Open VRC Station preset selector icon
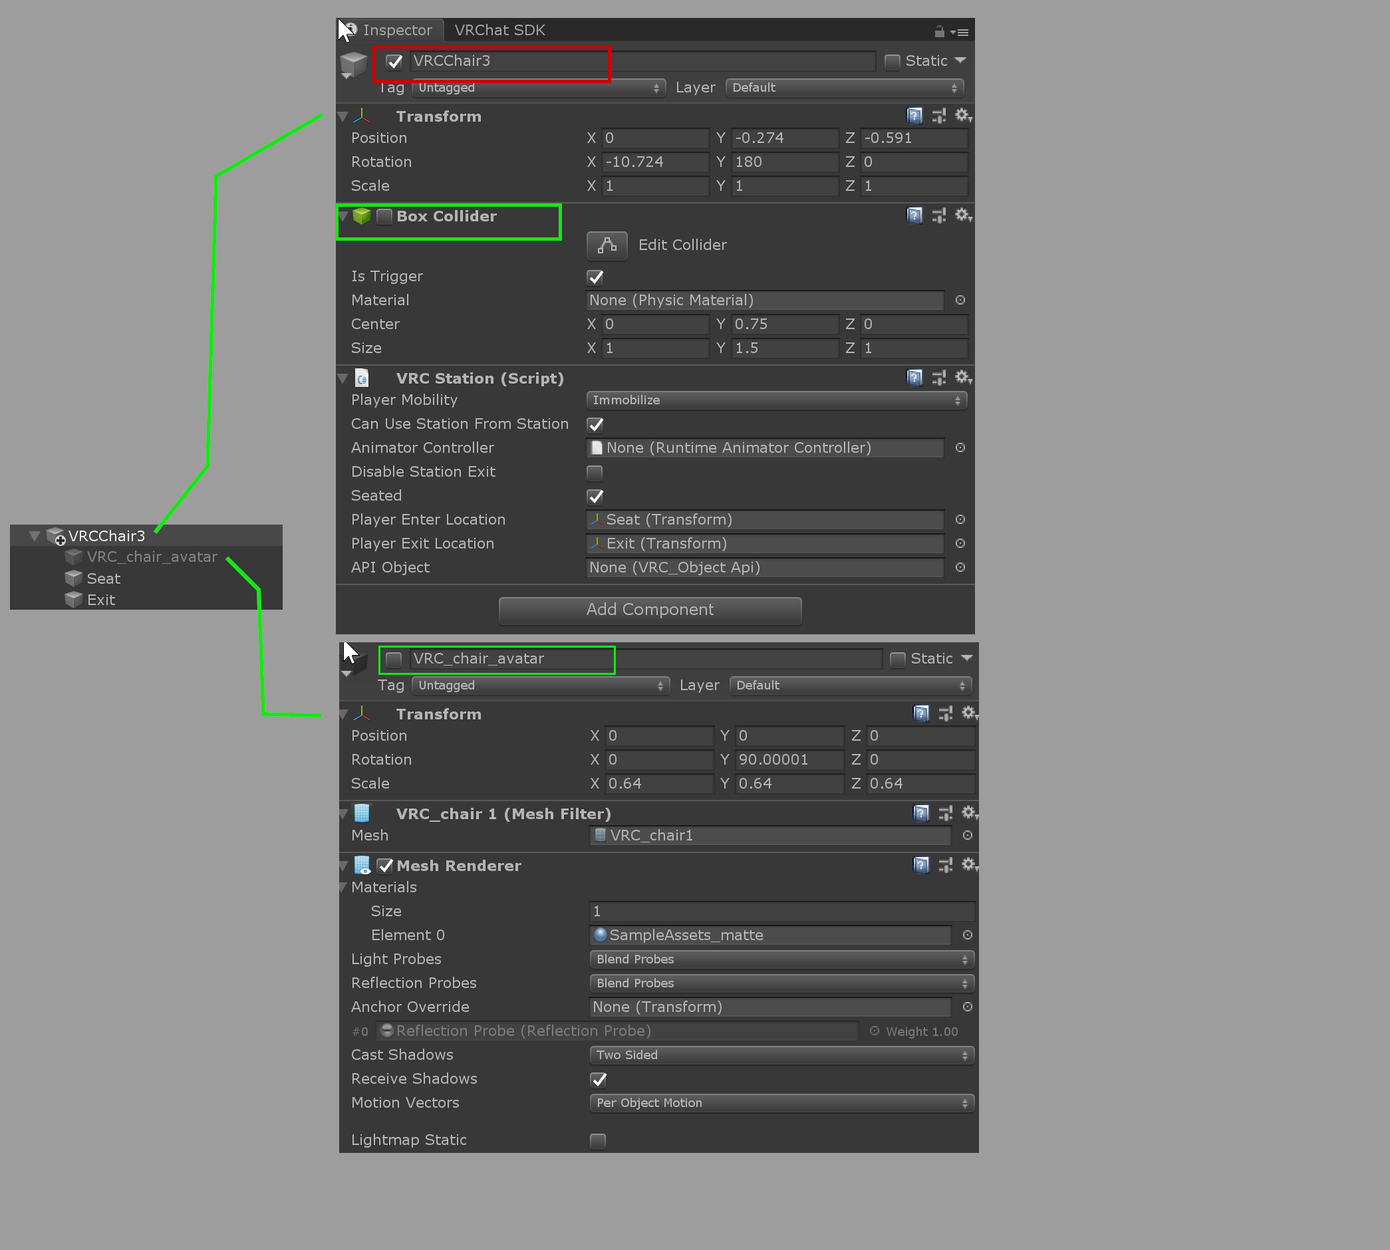This screenshot has height=1250, width=1390. point(938,378)
